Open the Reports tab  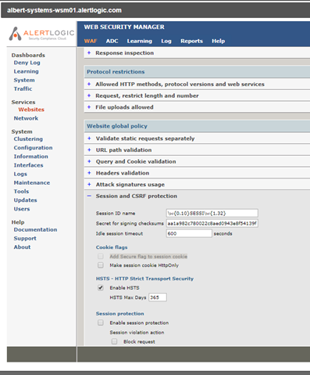[191, 41]
